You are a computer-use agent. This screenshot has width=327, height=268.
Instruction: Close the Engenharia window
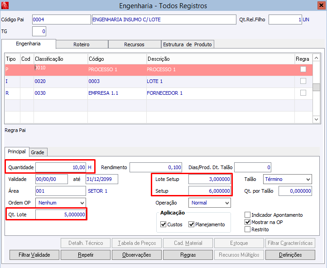pyautogui.click(x=320, y=5)
